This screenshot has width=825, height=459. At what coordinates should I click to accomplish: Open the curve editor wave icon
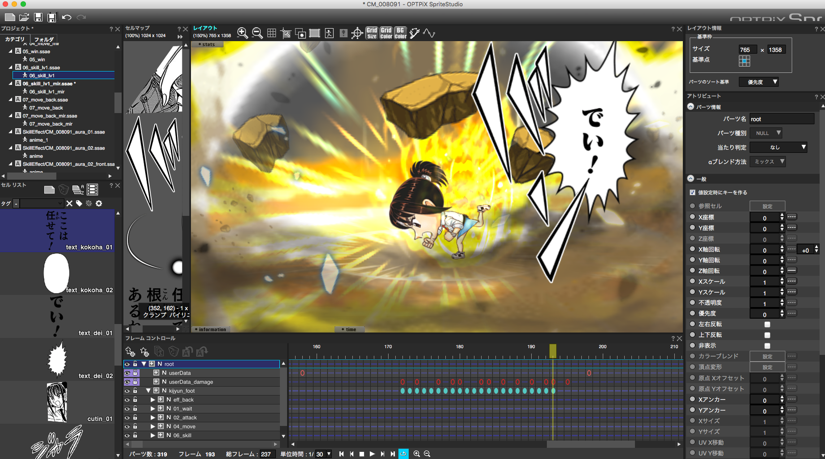pyautogui.click(x=429, y=33)
